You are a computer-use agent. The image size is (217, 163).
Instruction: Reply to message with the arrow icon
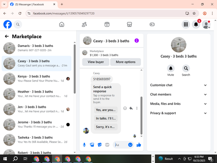click(131, 108)
